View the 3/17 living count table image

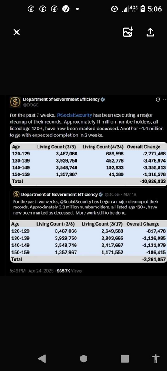(x=88, y=241)
